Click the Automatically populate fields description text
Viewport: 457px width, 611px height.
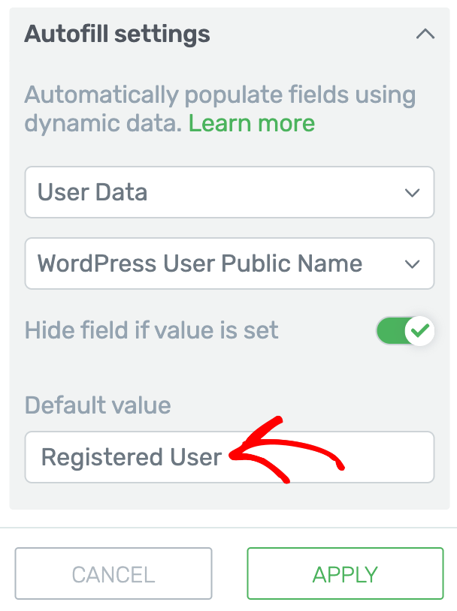pos(219,109)
